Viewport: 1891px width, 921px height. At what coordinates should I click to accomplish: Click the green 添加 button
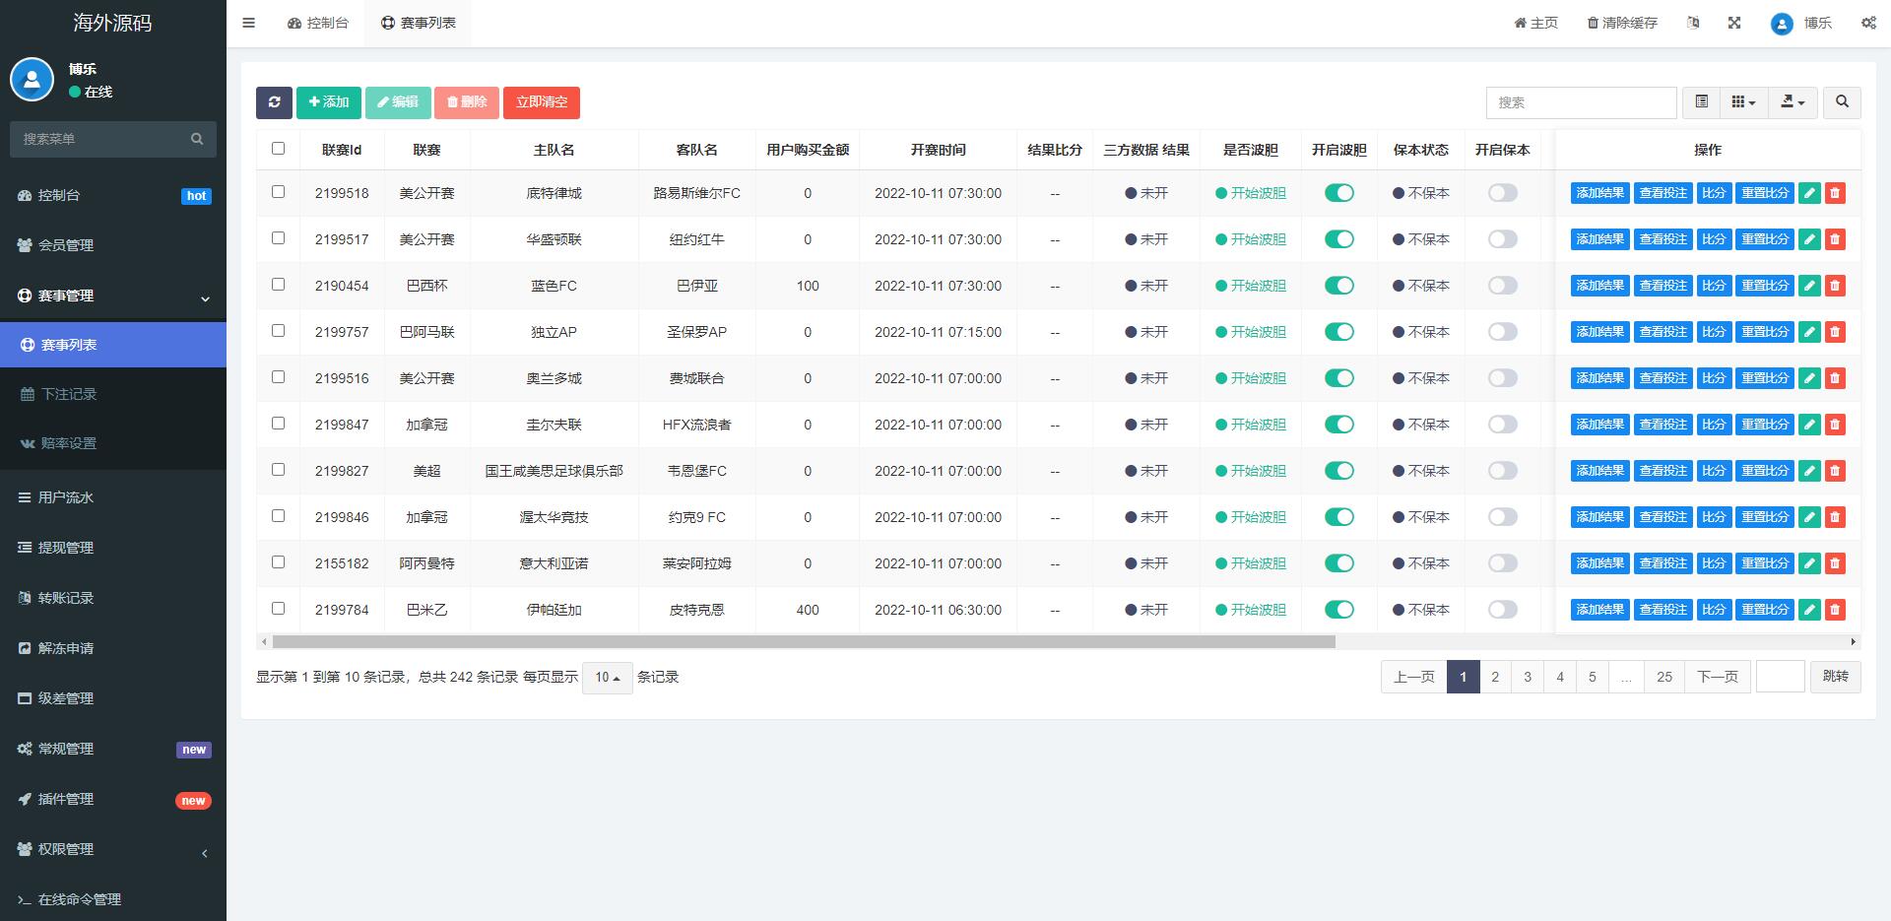329,102
